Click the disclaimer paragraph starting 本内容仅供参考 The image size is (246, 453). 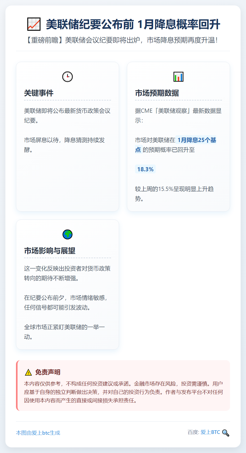[124, 392]
